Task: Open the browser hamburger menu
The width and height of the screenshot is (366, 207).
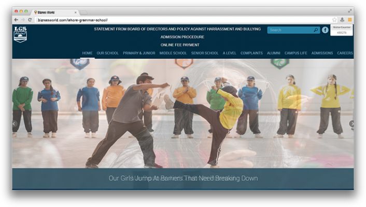Action: (350, 20)
